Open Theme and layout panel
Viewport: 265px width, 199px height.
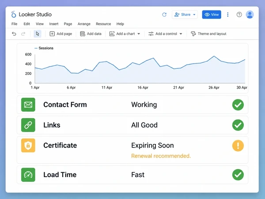point(208,34)
